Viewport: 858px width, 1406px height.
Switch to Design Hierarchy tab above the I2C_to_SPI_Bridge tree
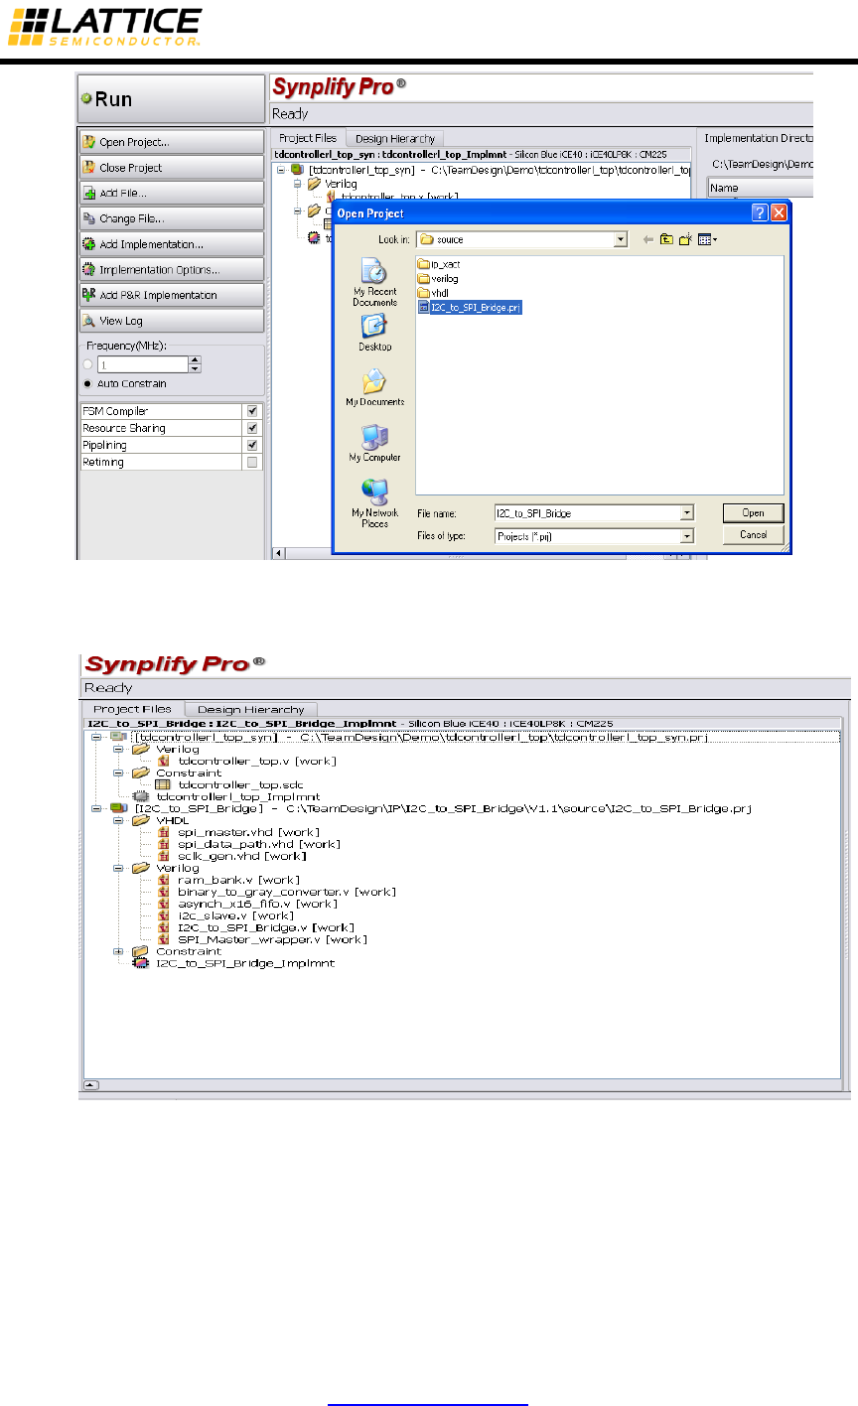coord(250,709)
